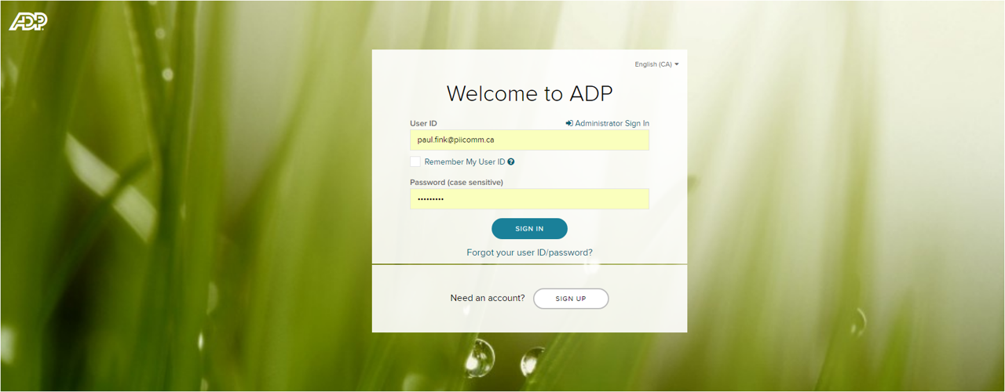Viewport: 1005px width, 392px height.
Task: Follow the Forgot your user ID/password link
Action: (x=529, y=252)
